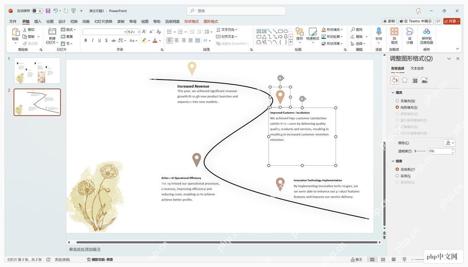Image resolution: width=468 pixels, height=267 pixels.
Task: Apply italic formatting with the I icon
Action: tap(93, 40)
